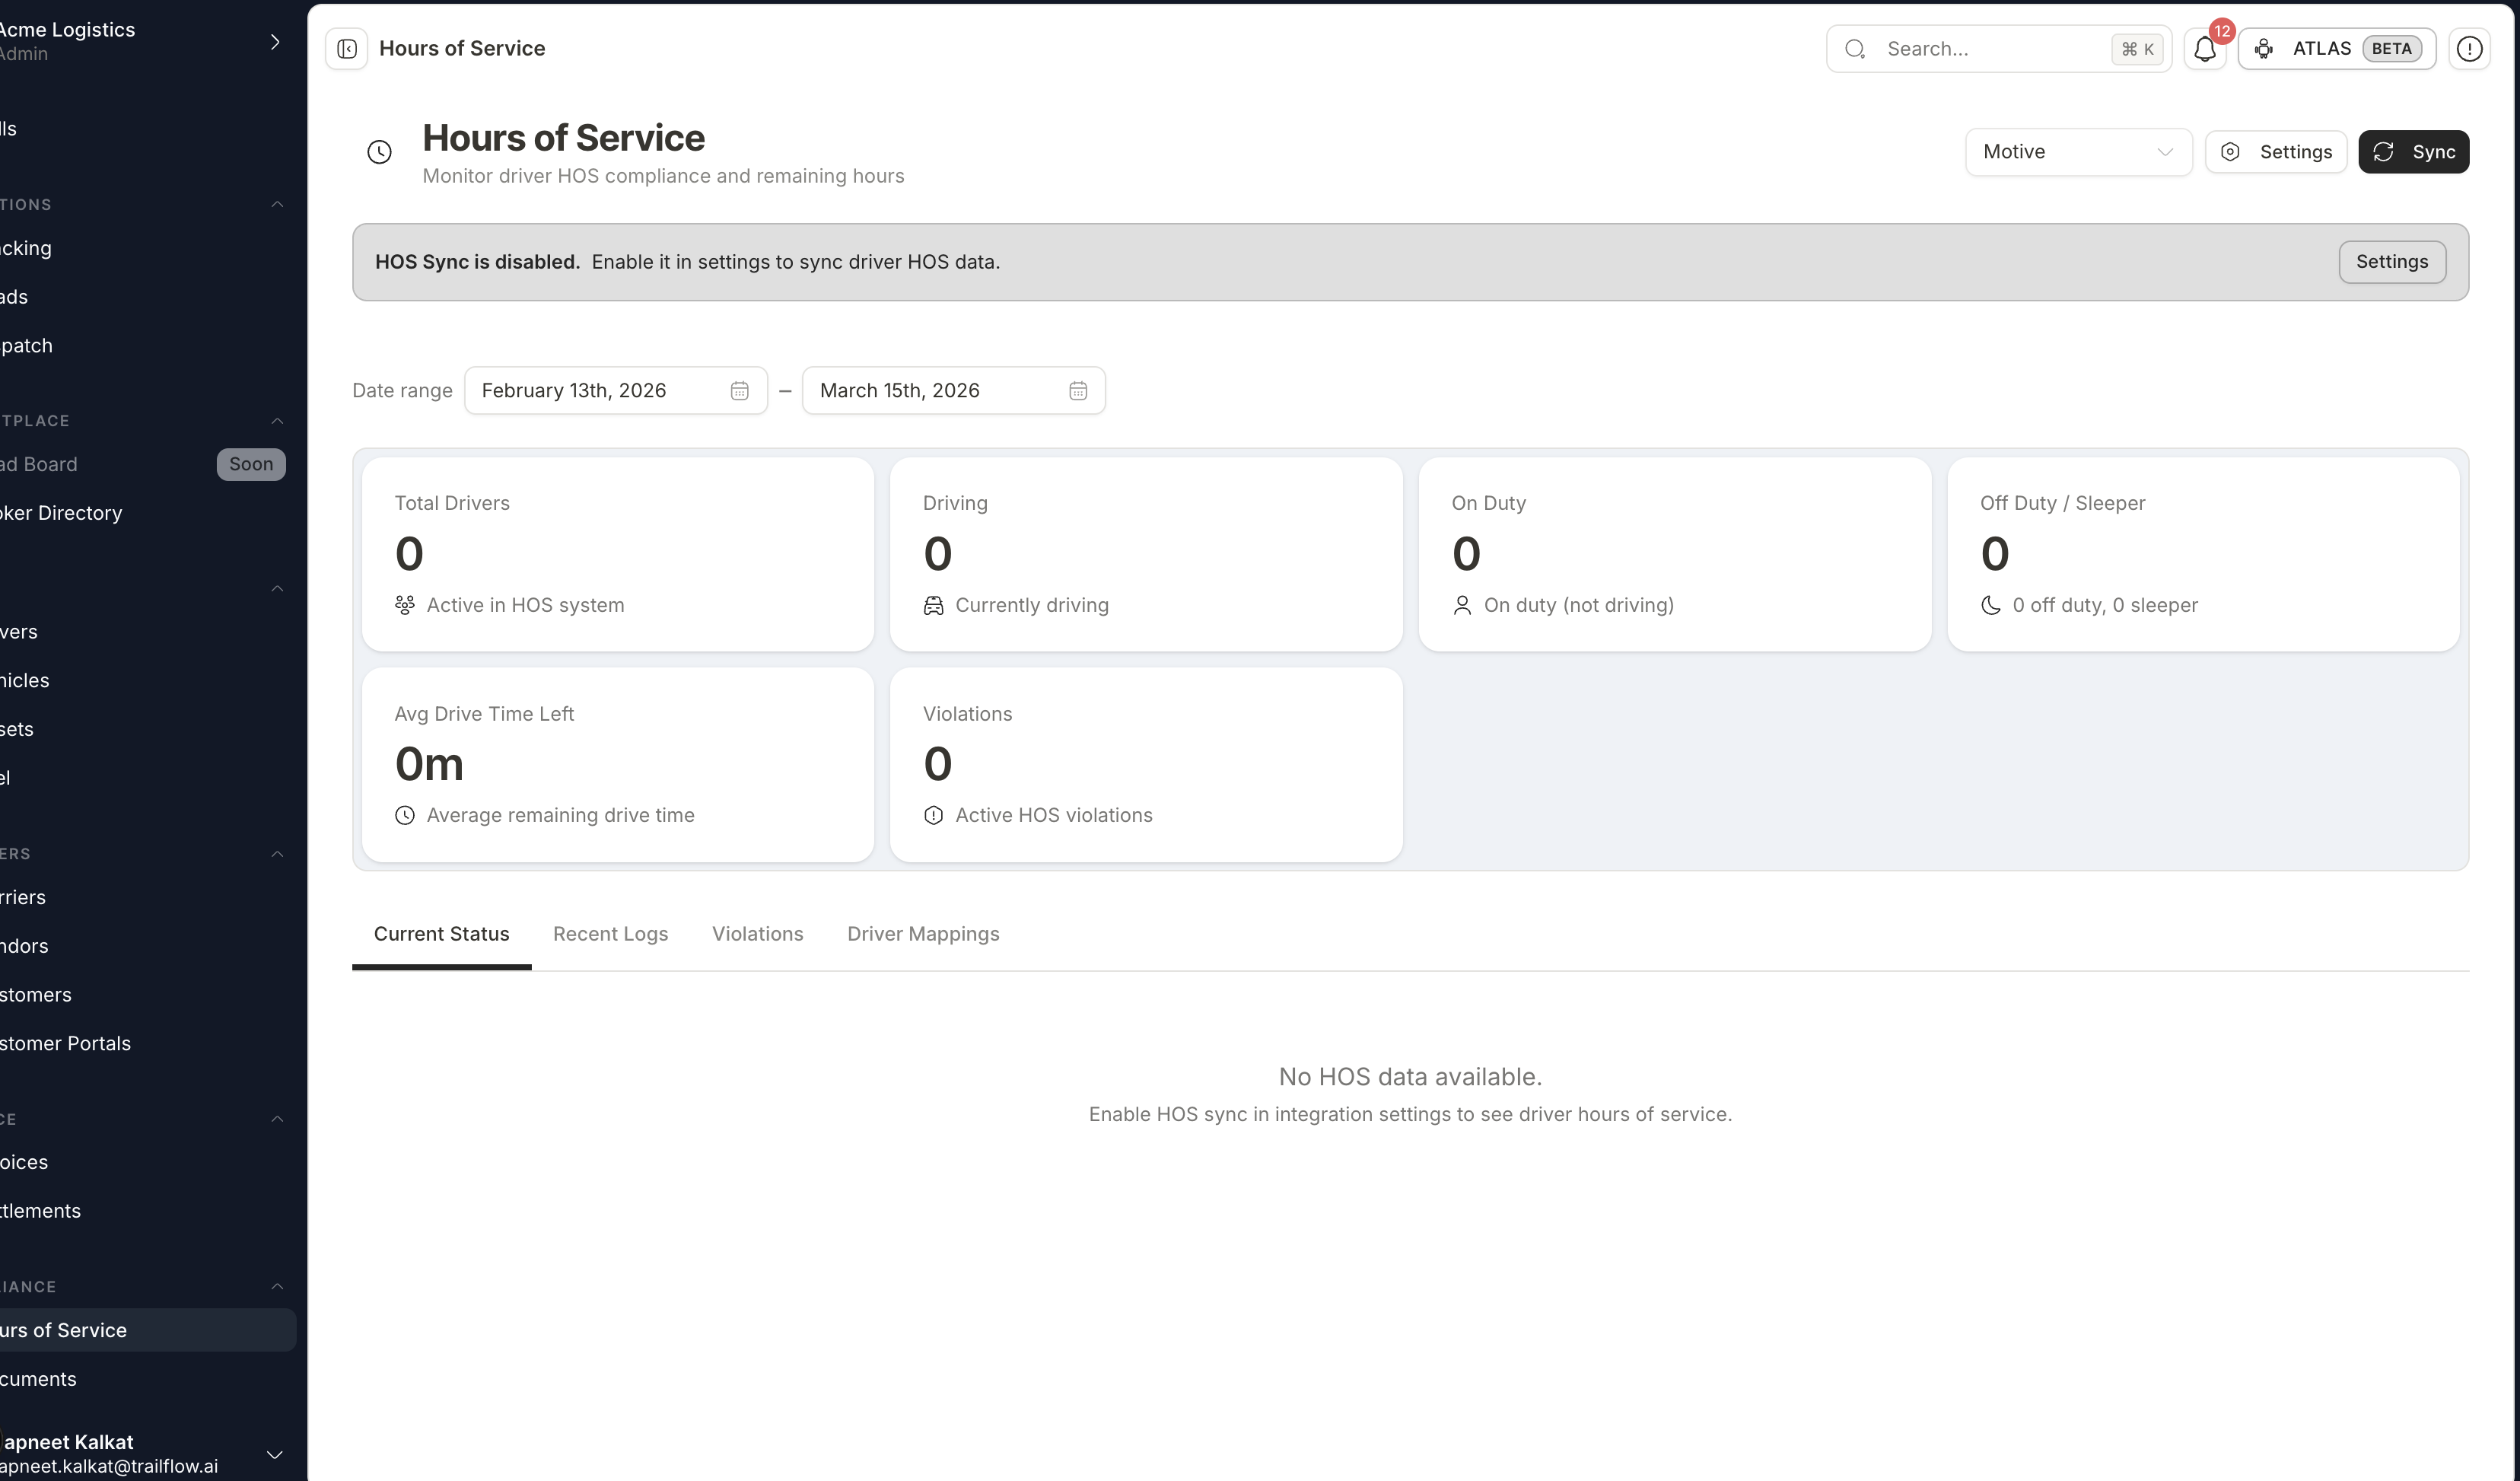Open Settings next to the Sync button
Viewport: 2520px width, 1481px height.
[x=2275, y=152]
